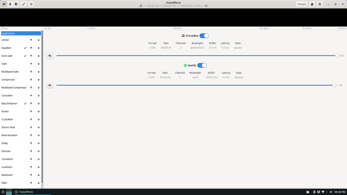The height and width of the screenshot is (195, 347).
Task: Open the Presets popover
Action: click(x=302, y=4)
